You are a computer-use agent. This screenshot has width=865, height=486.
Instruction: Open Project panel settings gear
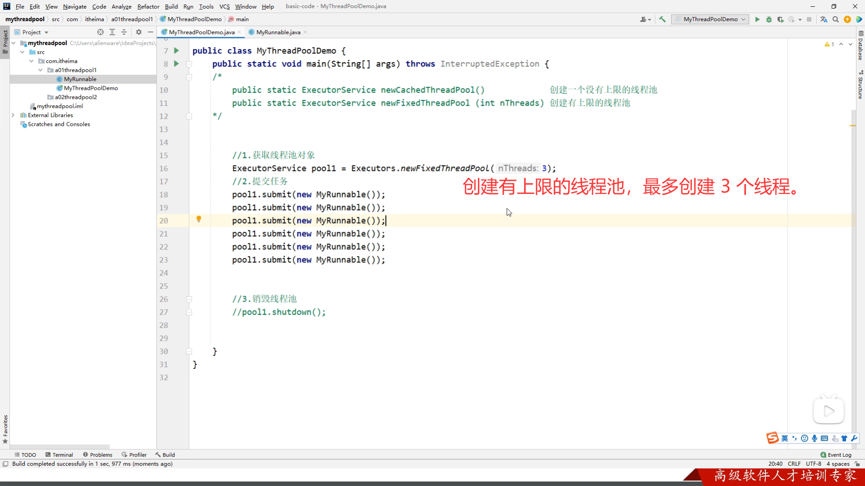(x=139, y=32)
